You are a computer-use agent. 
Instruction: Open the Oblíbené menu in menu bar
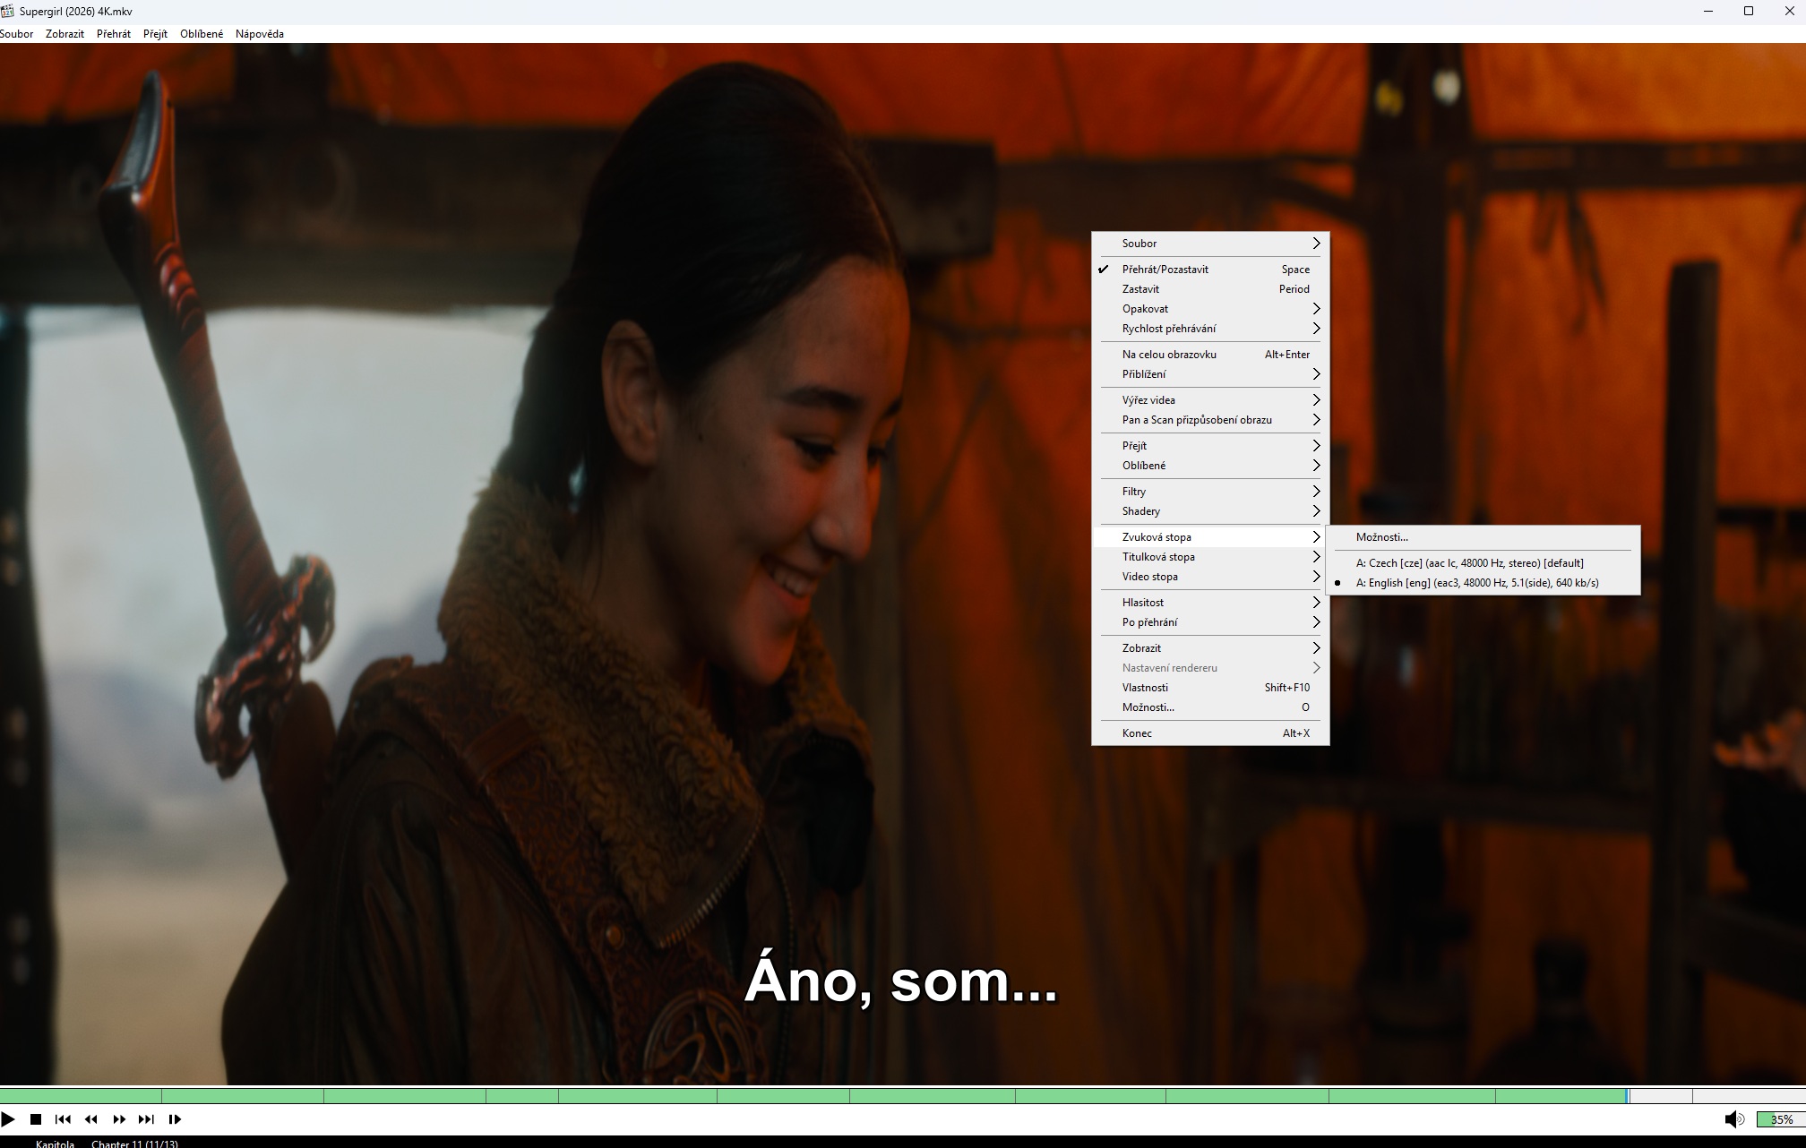[x=202, y=34]
